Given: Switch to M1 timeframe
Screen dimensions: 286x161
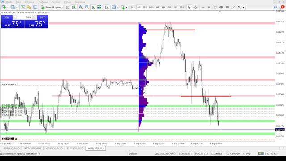Looking at the screenshot, I should (x=133, y=7).
